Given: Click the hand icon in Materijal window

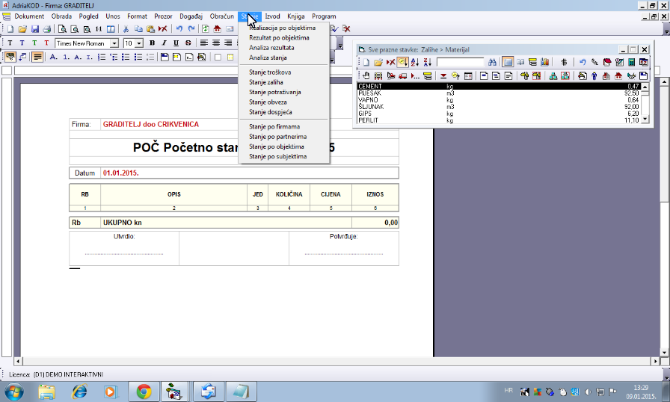Looking at the screenshot, I should pyautogui.click(x=366, y=76).
